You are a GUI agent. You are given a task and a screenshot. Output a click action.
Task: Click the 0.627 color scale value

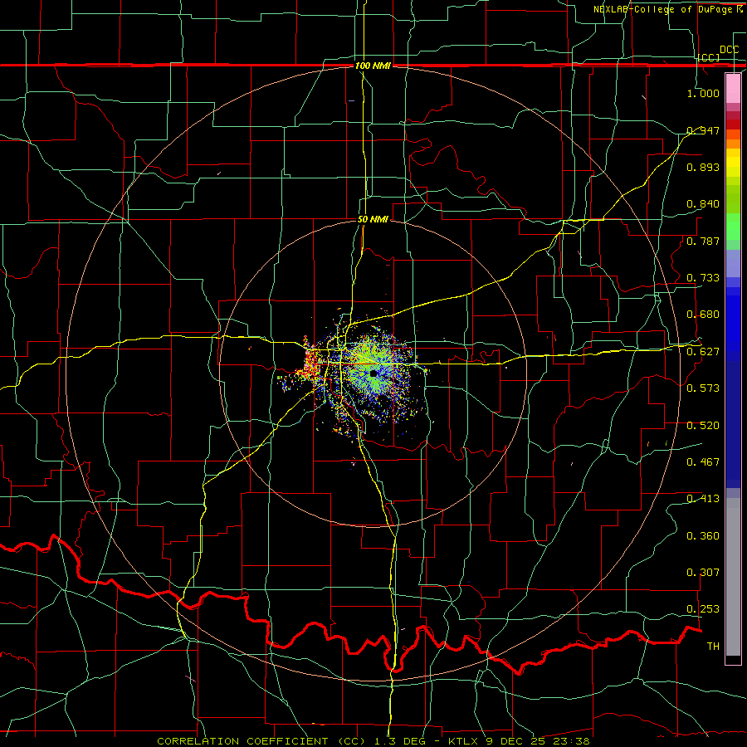click(x=703, y=351)
